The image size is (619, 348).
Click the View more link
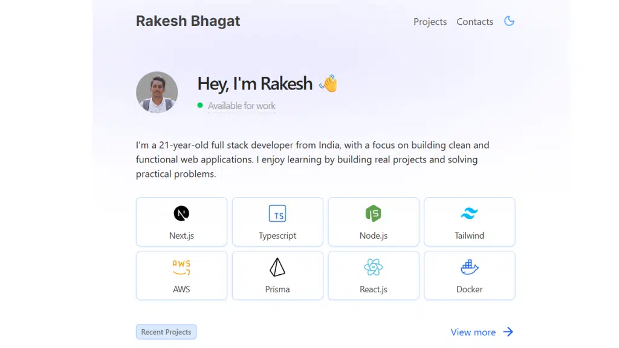(473, 332)
